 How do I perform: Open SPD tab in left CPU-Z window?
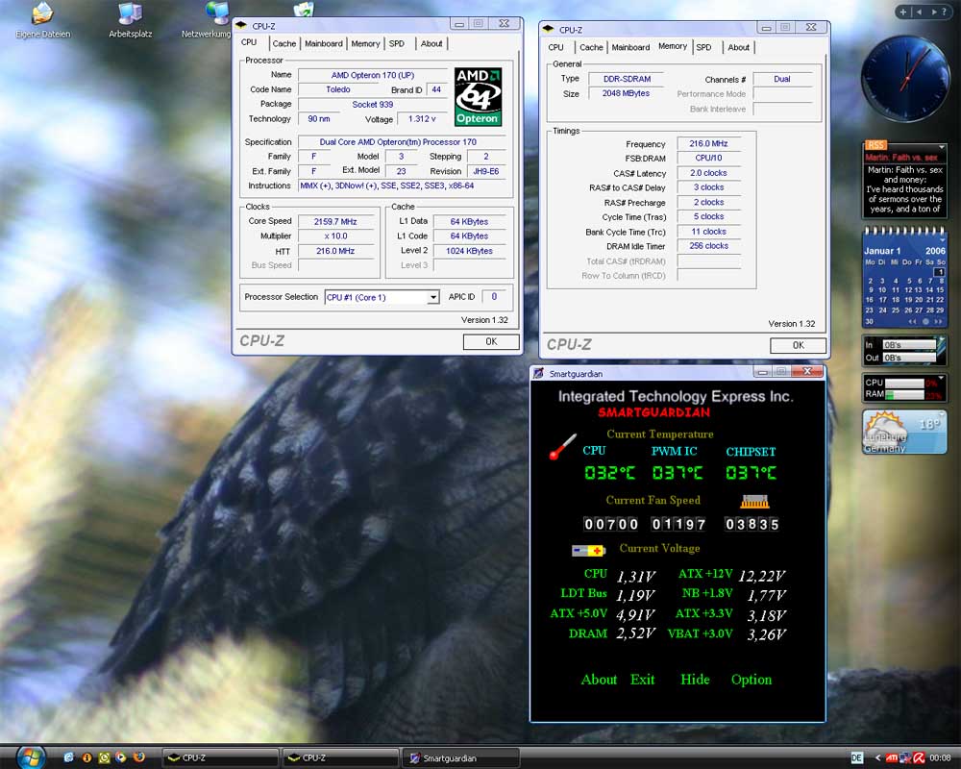click(x=397, y=43)
